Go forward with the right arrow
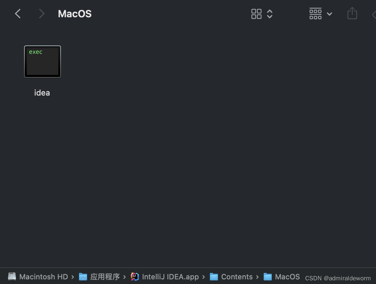This screenshot has height=284, width=376. pos(42,14)
